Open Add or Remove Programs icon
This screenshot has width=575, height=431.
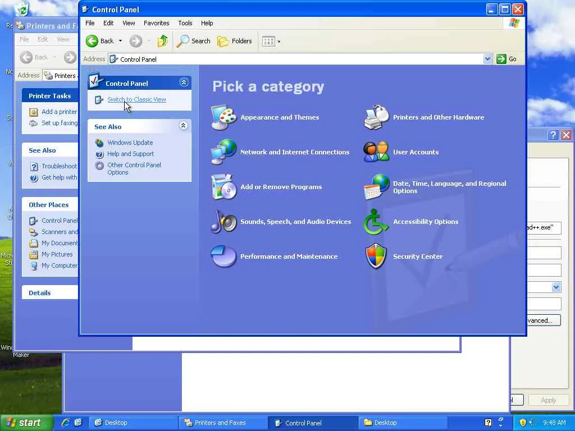coord(223,187)
